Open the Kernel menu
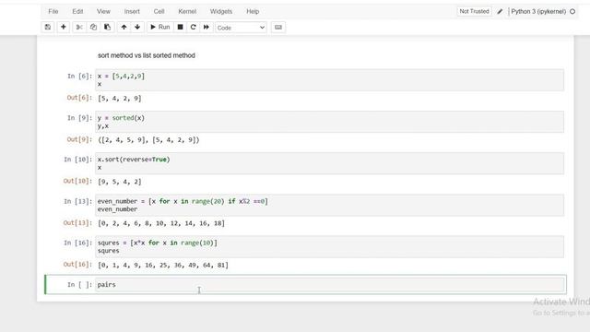 click(187, 11)
